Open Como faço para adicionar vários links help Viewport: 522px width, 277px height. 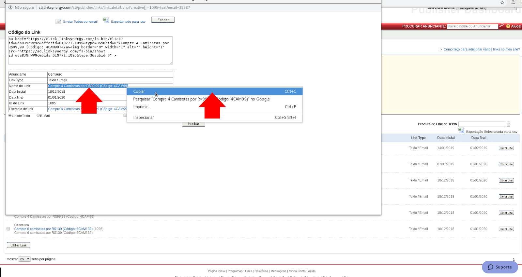pyautogui.click(x=482, y=49)
